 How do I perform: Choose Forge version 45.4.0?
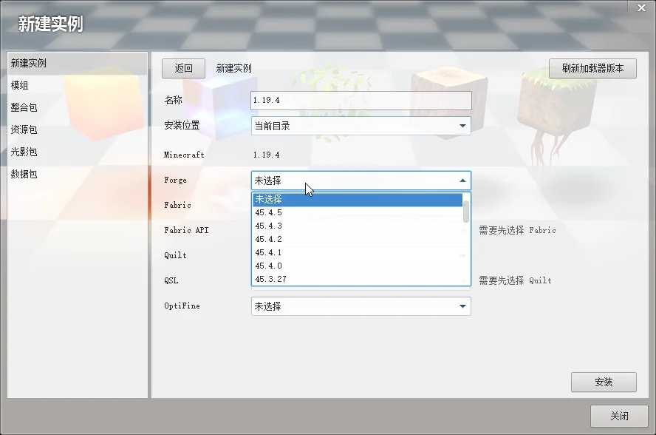pyautogui.click(x=358, y=266)
